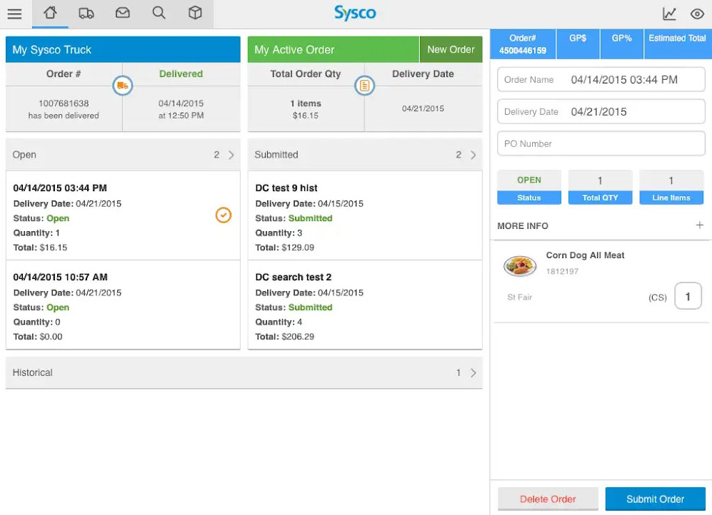This screenshot has width=712, height=515.
Task: Click the Line Items tile
Action: click(x=671, y=187)
